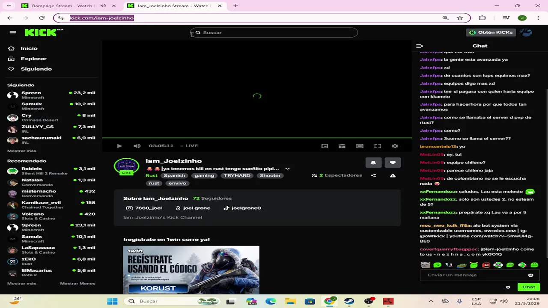Open browser tab search dropdown

[9, 6]
